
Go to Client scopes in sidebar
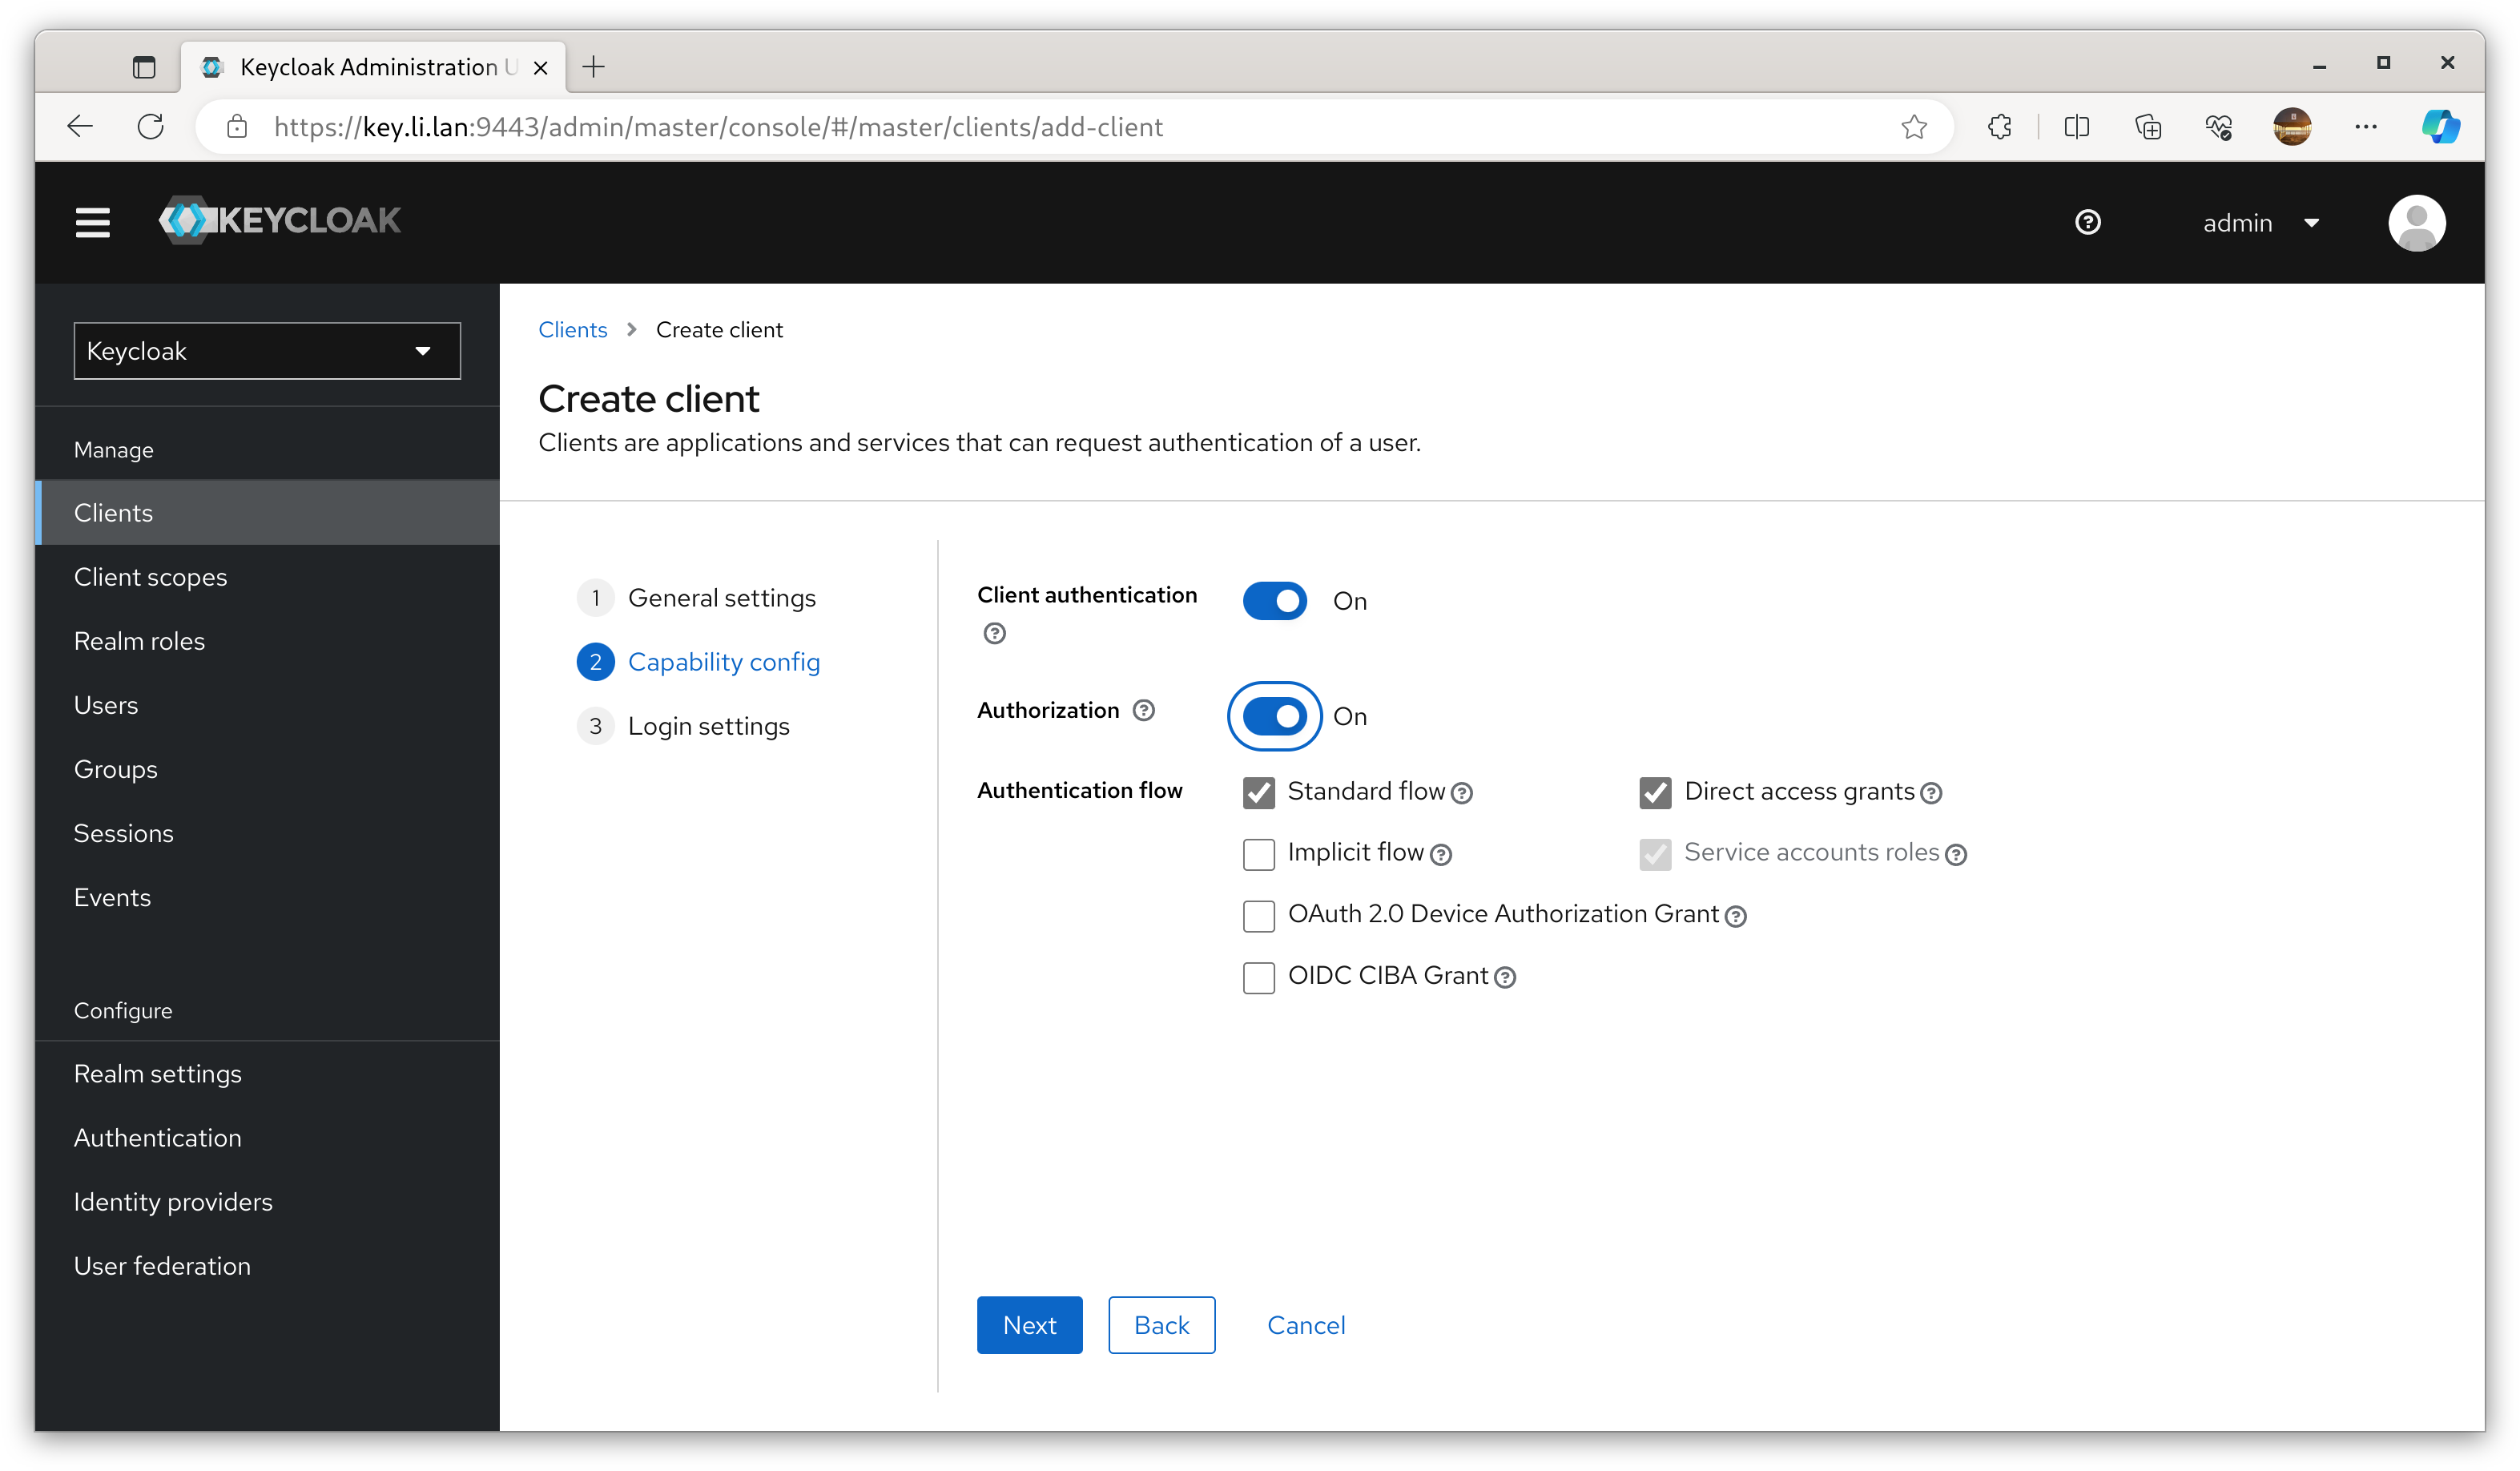(x=150, y=577)
